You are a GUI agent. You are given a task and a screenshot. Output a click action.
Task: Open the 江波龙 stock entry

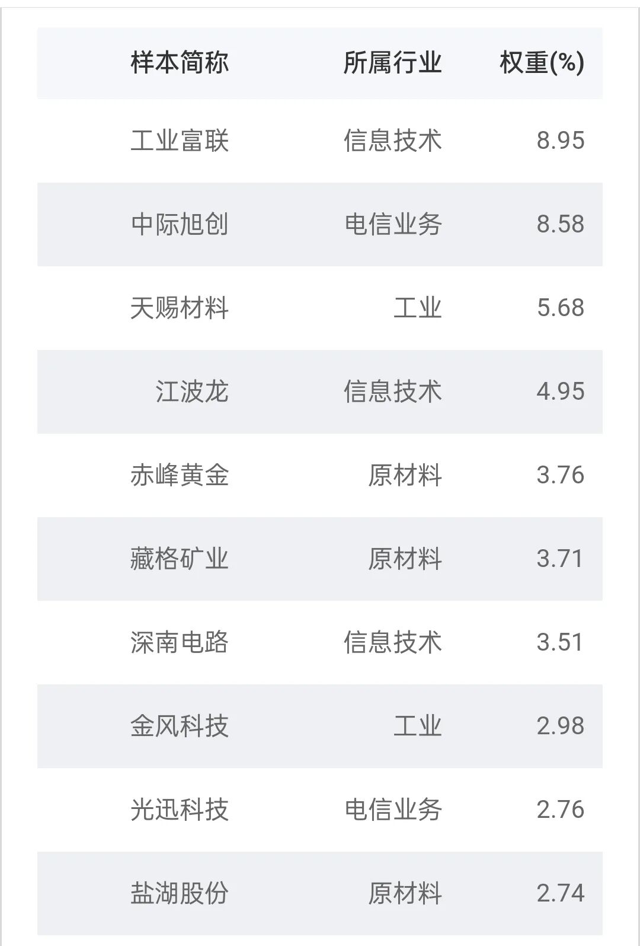coord(192,391)
